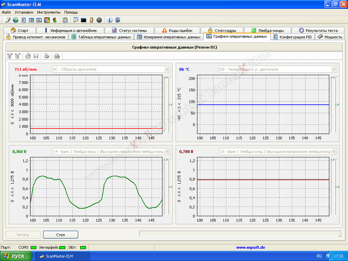Click the globe icon in main toolbar
Image resolution: width=348 pixels, height=261 pixels.
pyautogui.click(x=16, y=20)
